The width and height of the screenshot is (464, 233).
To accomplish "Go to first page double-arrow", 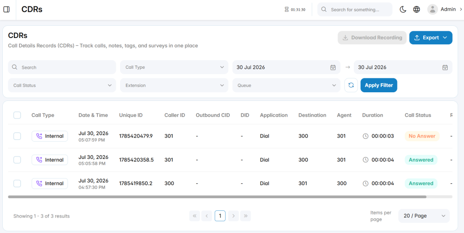I will click(x=194, y=216).
